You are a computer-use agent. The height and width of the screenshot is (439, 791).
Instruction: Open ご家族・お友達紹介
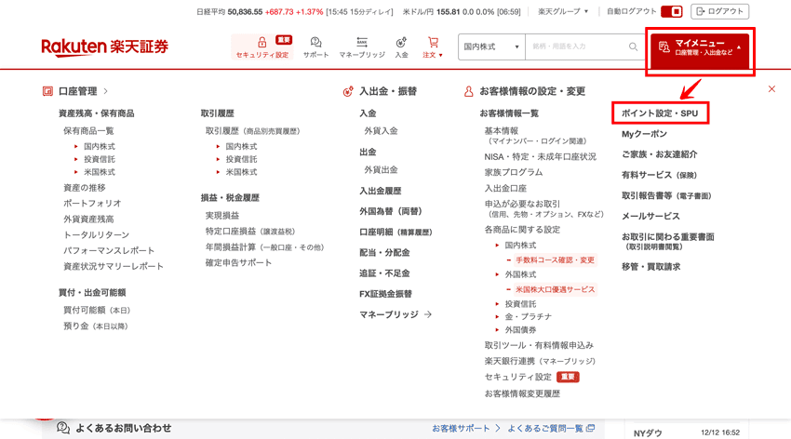[660, 154]
